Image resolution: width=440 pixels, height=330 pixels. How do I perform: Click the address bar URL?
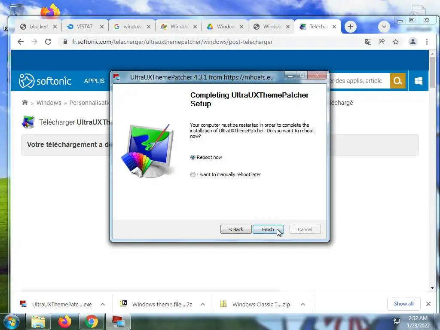pos(172,42)
